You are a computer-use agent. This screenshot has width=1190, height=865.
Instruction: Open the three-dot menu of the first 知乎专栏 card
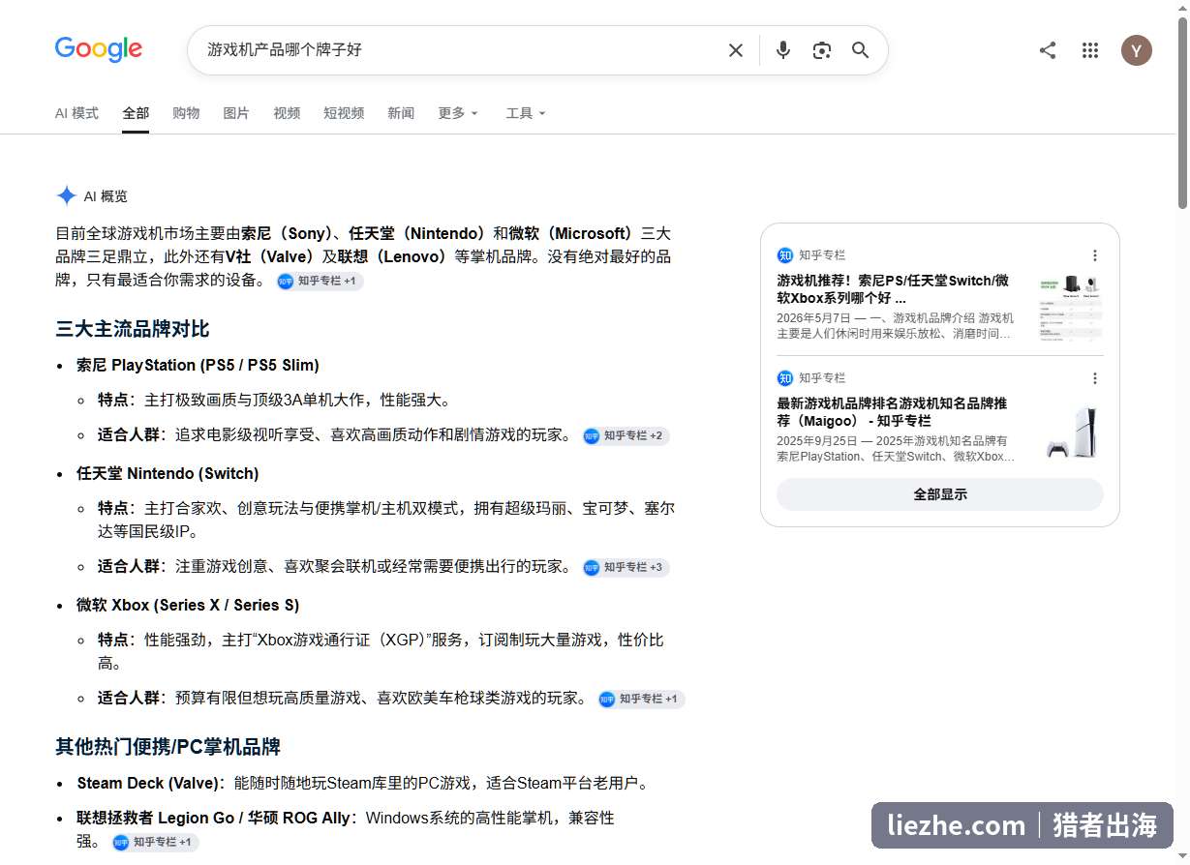click(x=1095, y=255)
